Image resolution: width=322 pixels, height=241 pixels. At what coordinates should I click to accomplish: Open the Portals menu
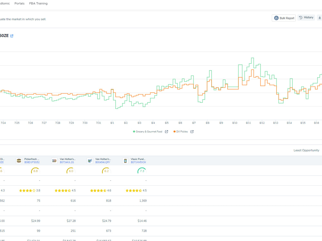point(20,4)
